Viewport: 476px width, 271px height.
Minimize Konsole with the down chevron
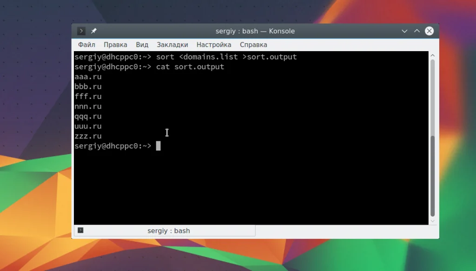tap(404, 31)
